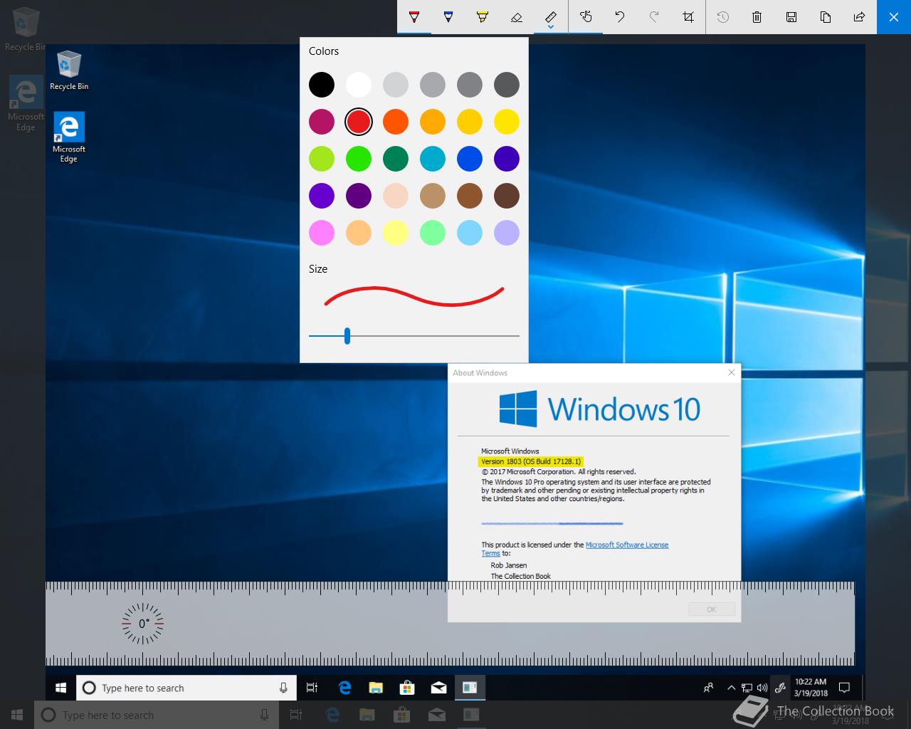The height and width of the screenshot is (729, 911).
Task: Choose the royal blue color swatch
Action: coord(470,159)
